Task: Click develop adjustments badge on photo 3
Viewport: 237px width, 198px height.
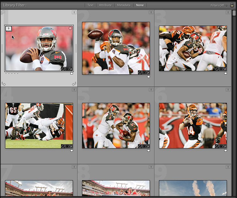Action: click(225, 69)
